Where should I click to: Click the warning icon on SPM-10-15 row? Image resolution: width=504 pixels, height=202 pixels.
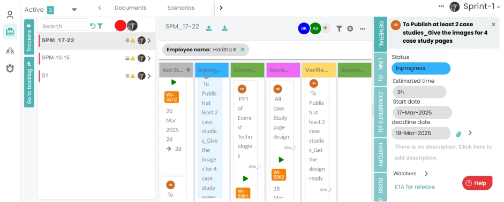[132, 58]
